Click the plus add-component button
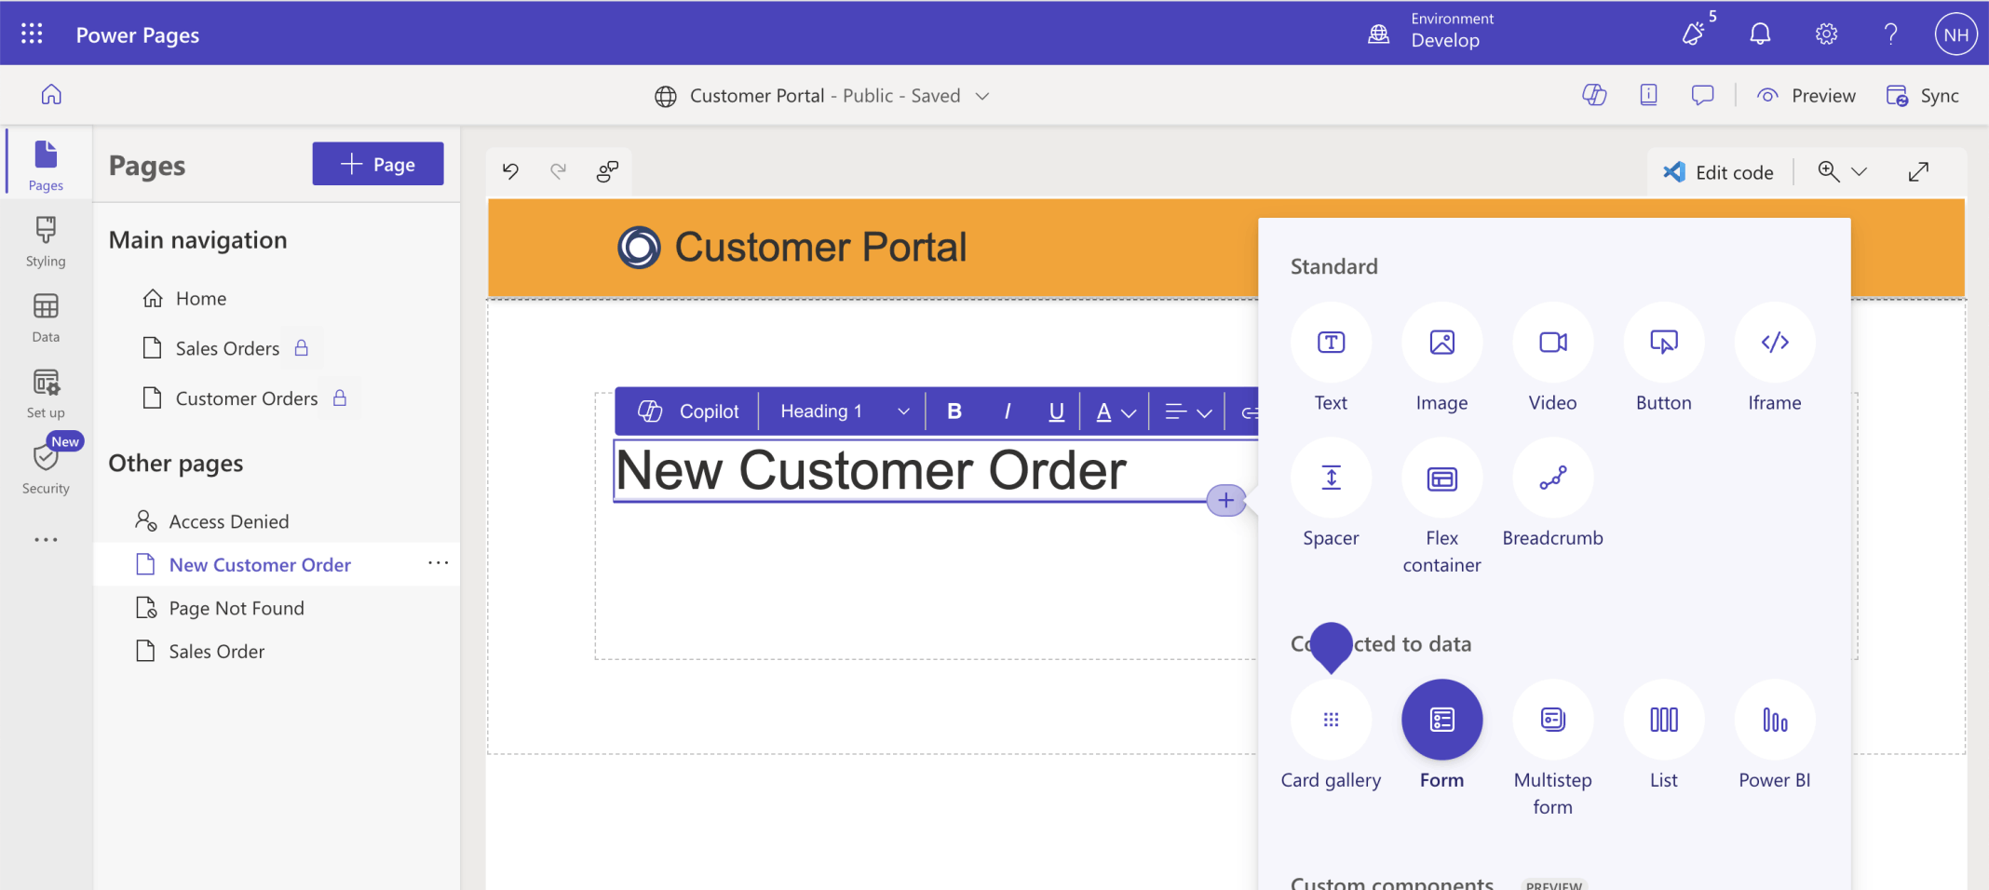The height and width of the screenshot is (890, 1989). click(x=1225, y=501)
